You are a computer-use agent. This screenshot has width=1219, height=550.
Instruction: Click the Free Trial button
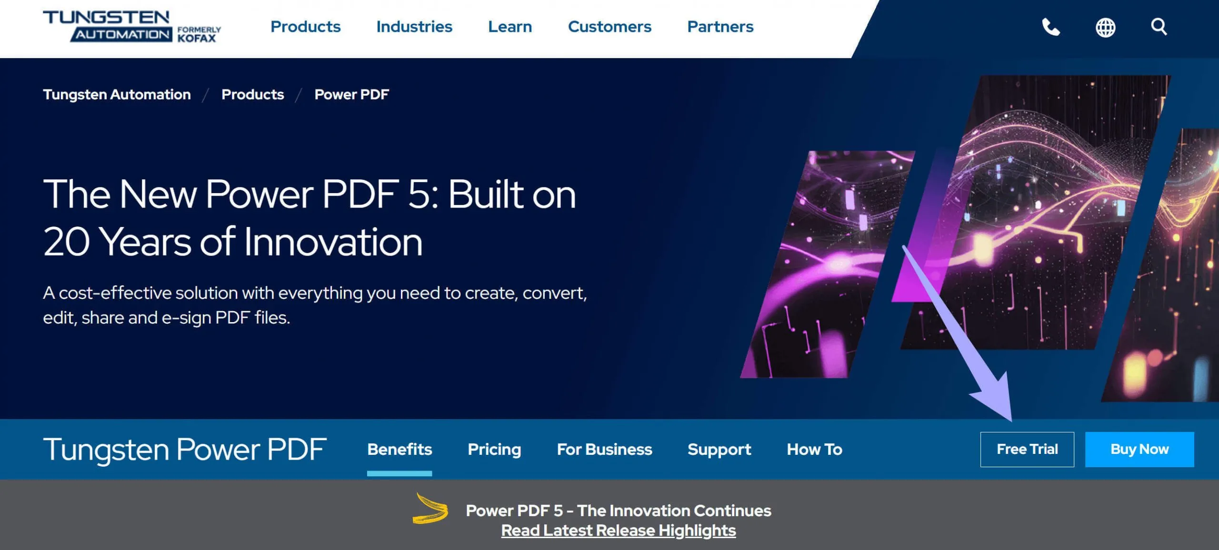[1027, 449]
